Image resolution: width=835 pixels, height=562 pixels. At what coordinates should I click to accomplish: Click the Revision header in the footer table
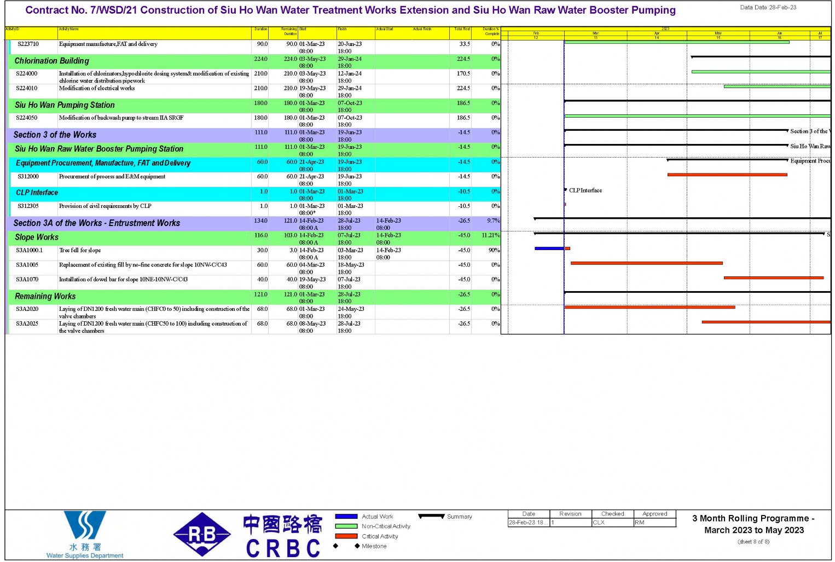(570, 514)
